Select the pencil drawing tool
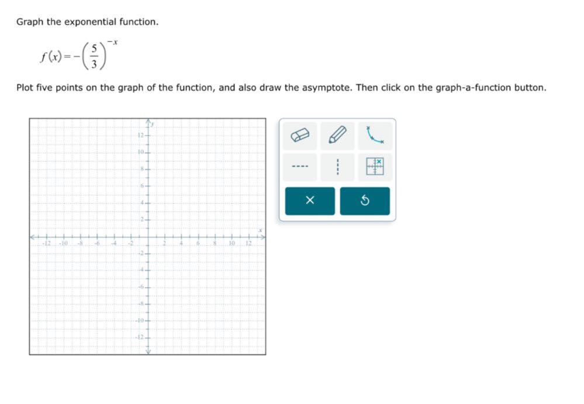Image resolution: width=584 pixels, height=404 pixels. pos(337,135)
